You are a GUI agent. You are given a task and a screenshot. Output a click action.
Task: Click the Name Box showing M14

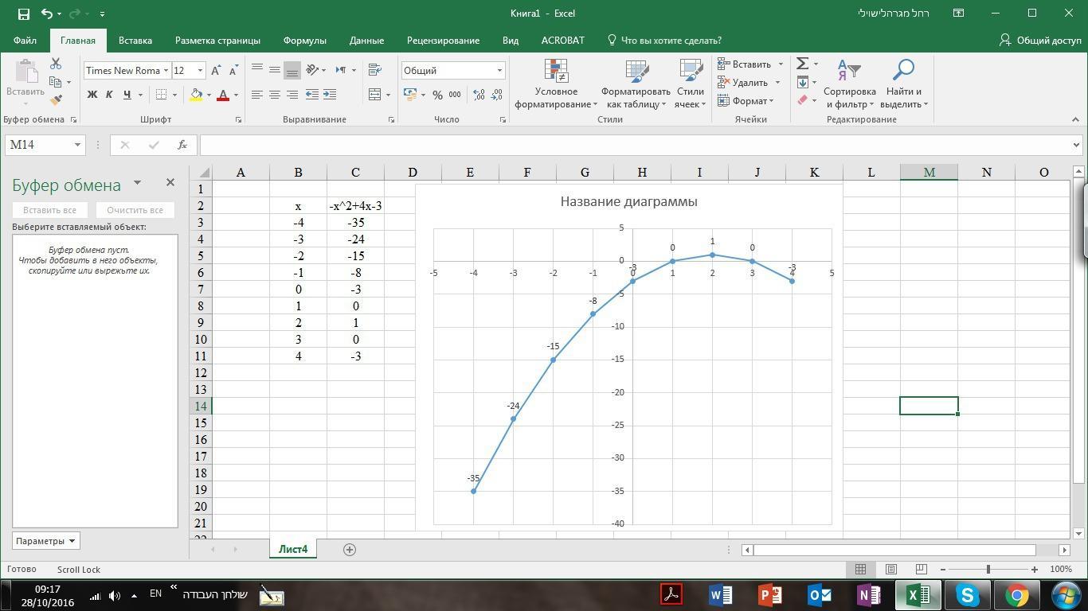(45, 145)
